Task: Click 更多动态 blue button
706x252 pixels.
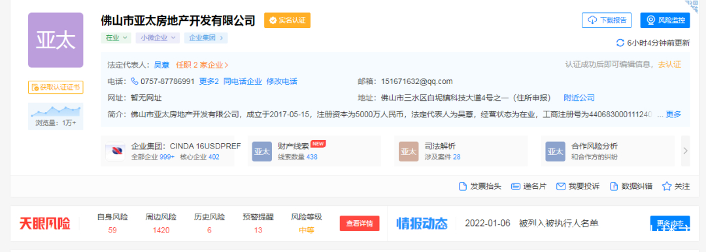Action: (670, 223)
